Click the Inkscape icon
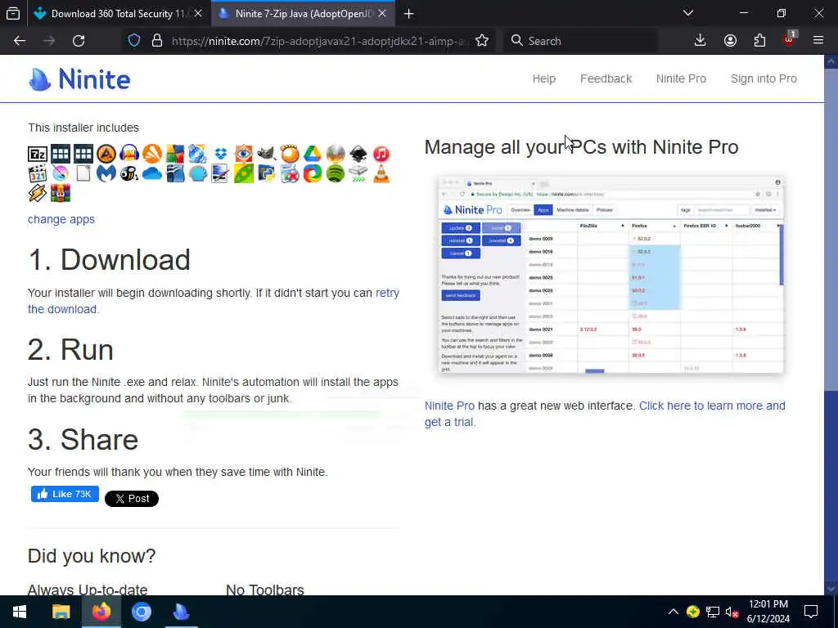Image resolution: width=838 pixels, height=628 pixels. [358, 155]
